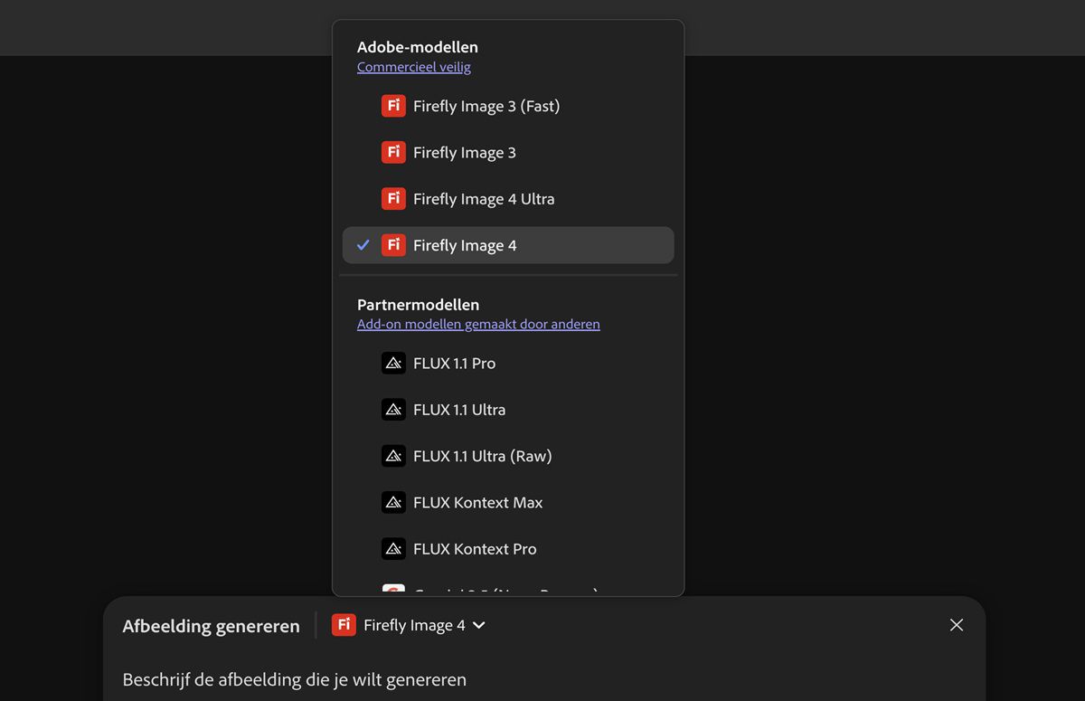This screenshot has width=1085, height=701.
Task: Click the FLUX 1.1 Pro model icon
Action: 393,363
